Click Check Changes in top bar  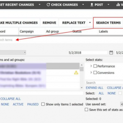64,5
